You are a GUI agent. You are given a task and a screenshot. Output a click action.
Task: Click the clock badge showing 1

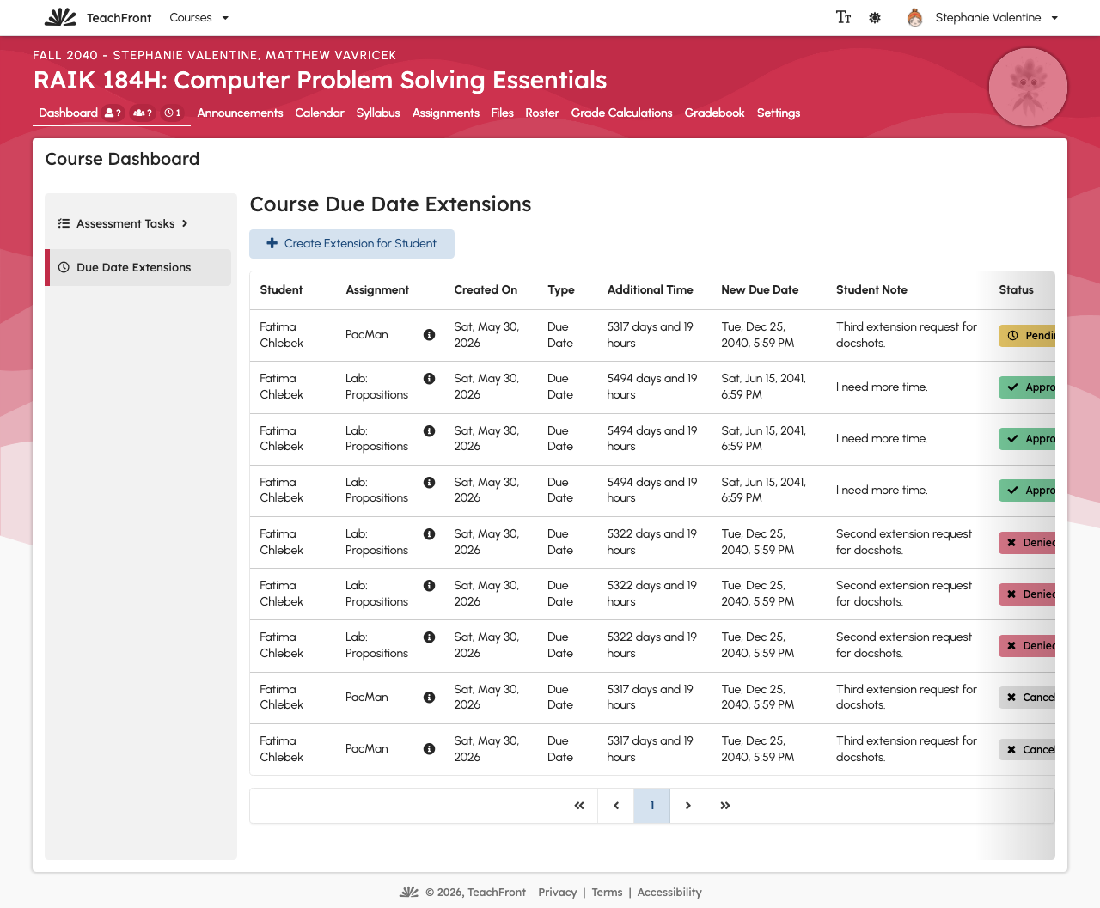tap(173, 113)
